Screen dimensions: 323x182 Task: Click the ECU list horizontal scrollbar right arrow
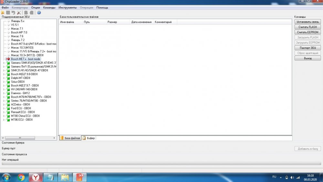[54, 138]
